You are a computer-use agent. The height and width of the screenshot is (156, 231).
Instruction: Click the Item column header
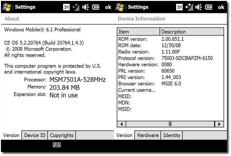(138, 31)
